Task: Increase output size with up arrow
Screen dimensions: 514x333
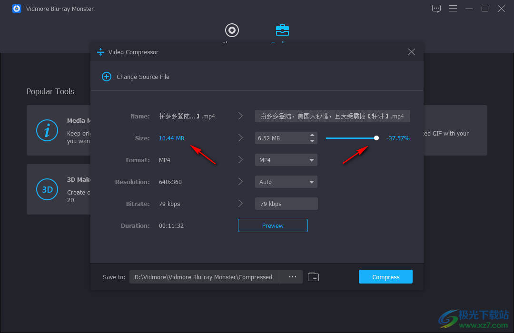Action: [x=312, y=136]
